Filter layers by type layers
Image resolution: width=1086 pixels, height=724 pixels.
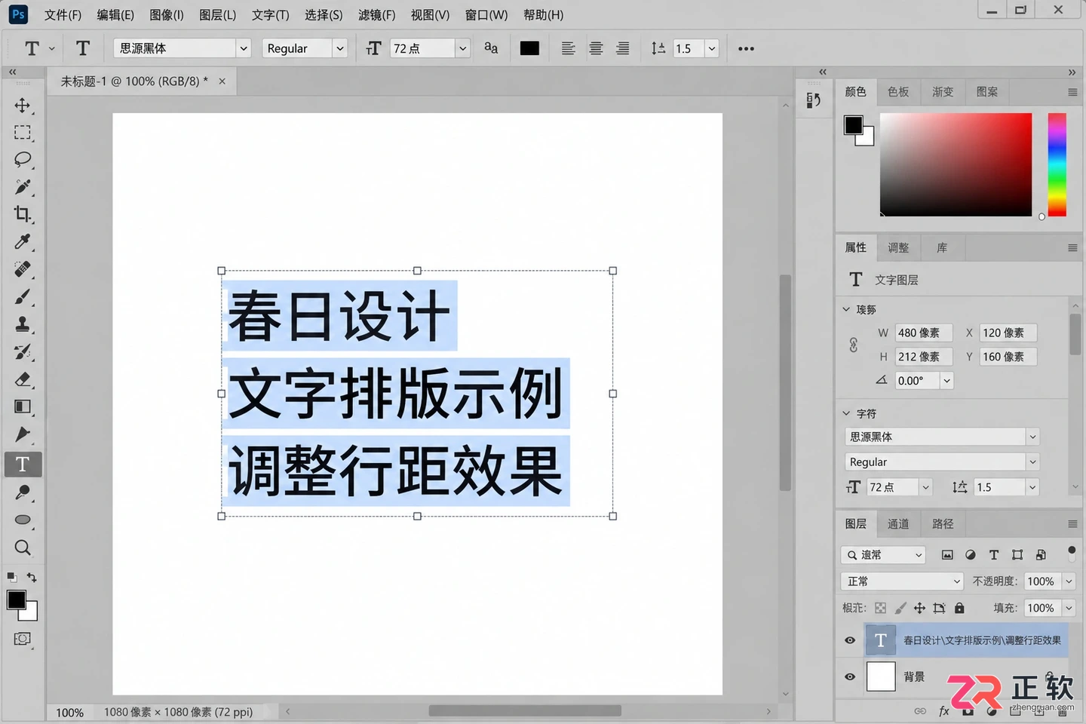click(x=994, y=555)
